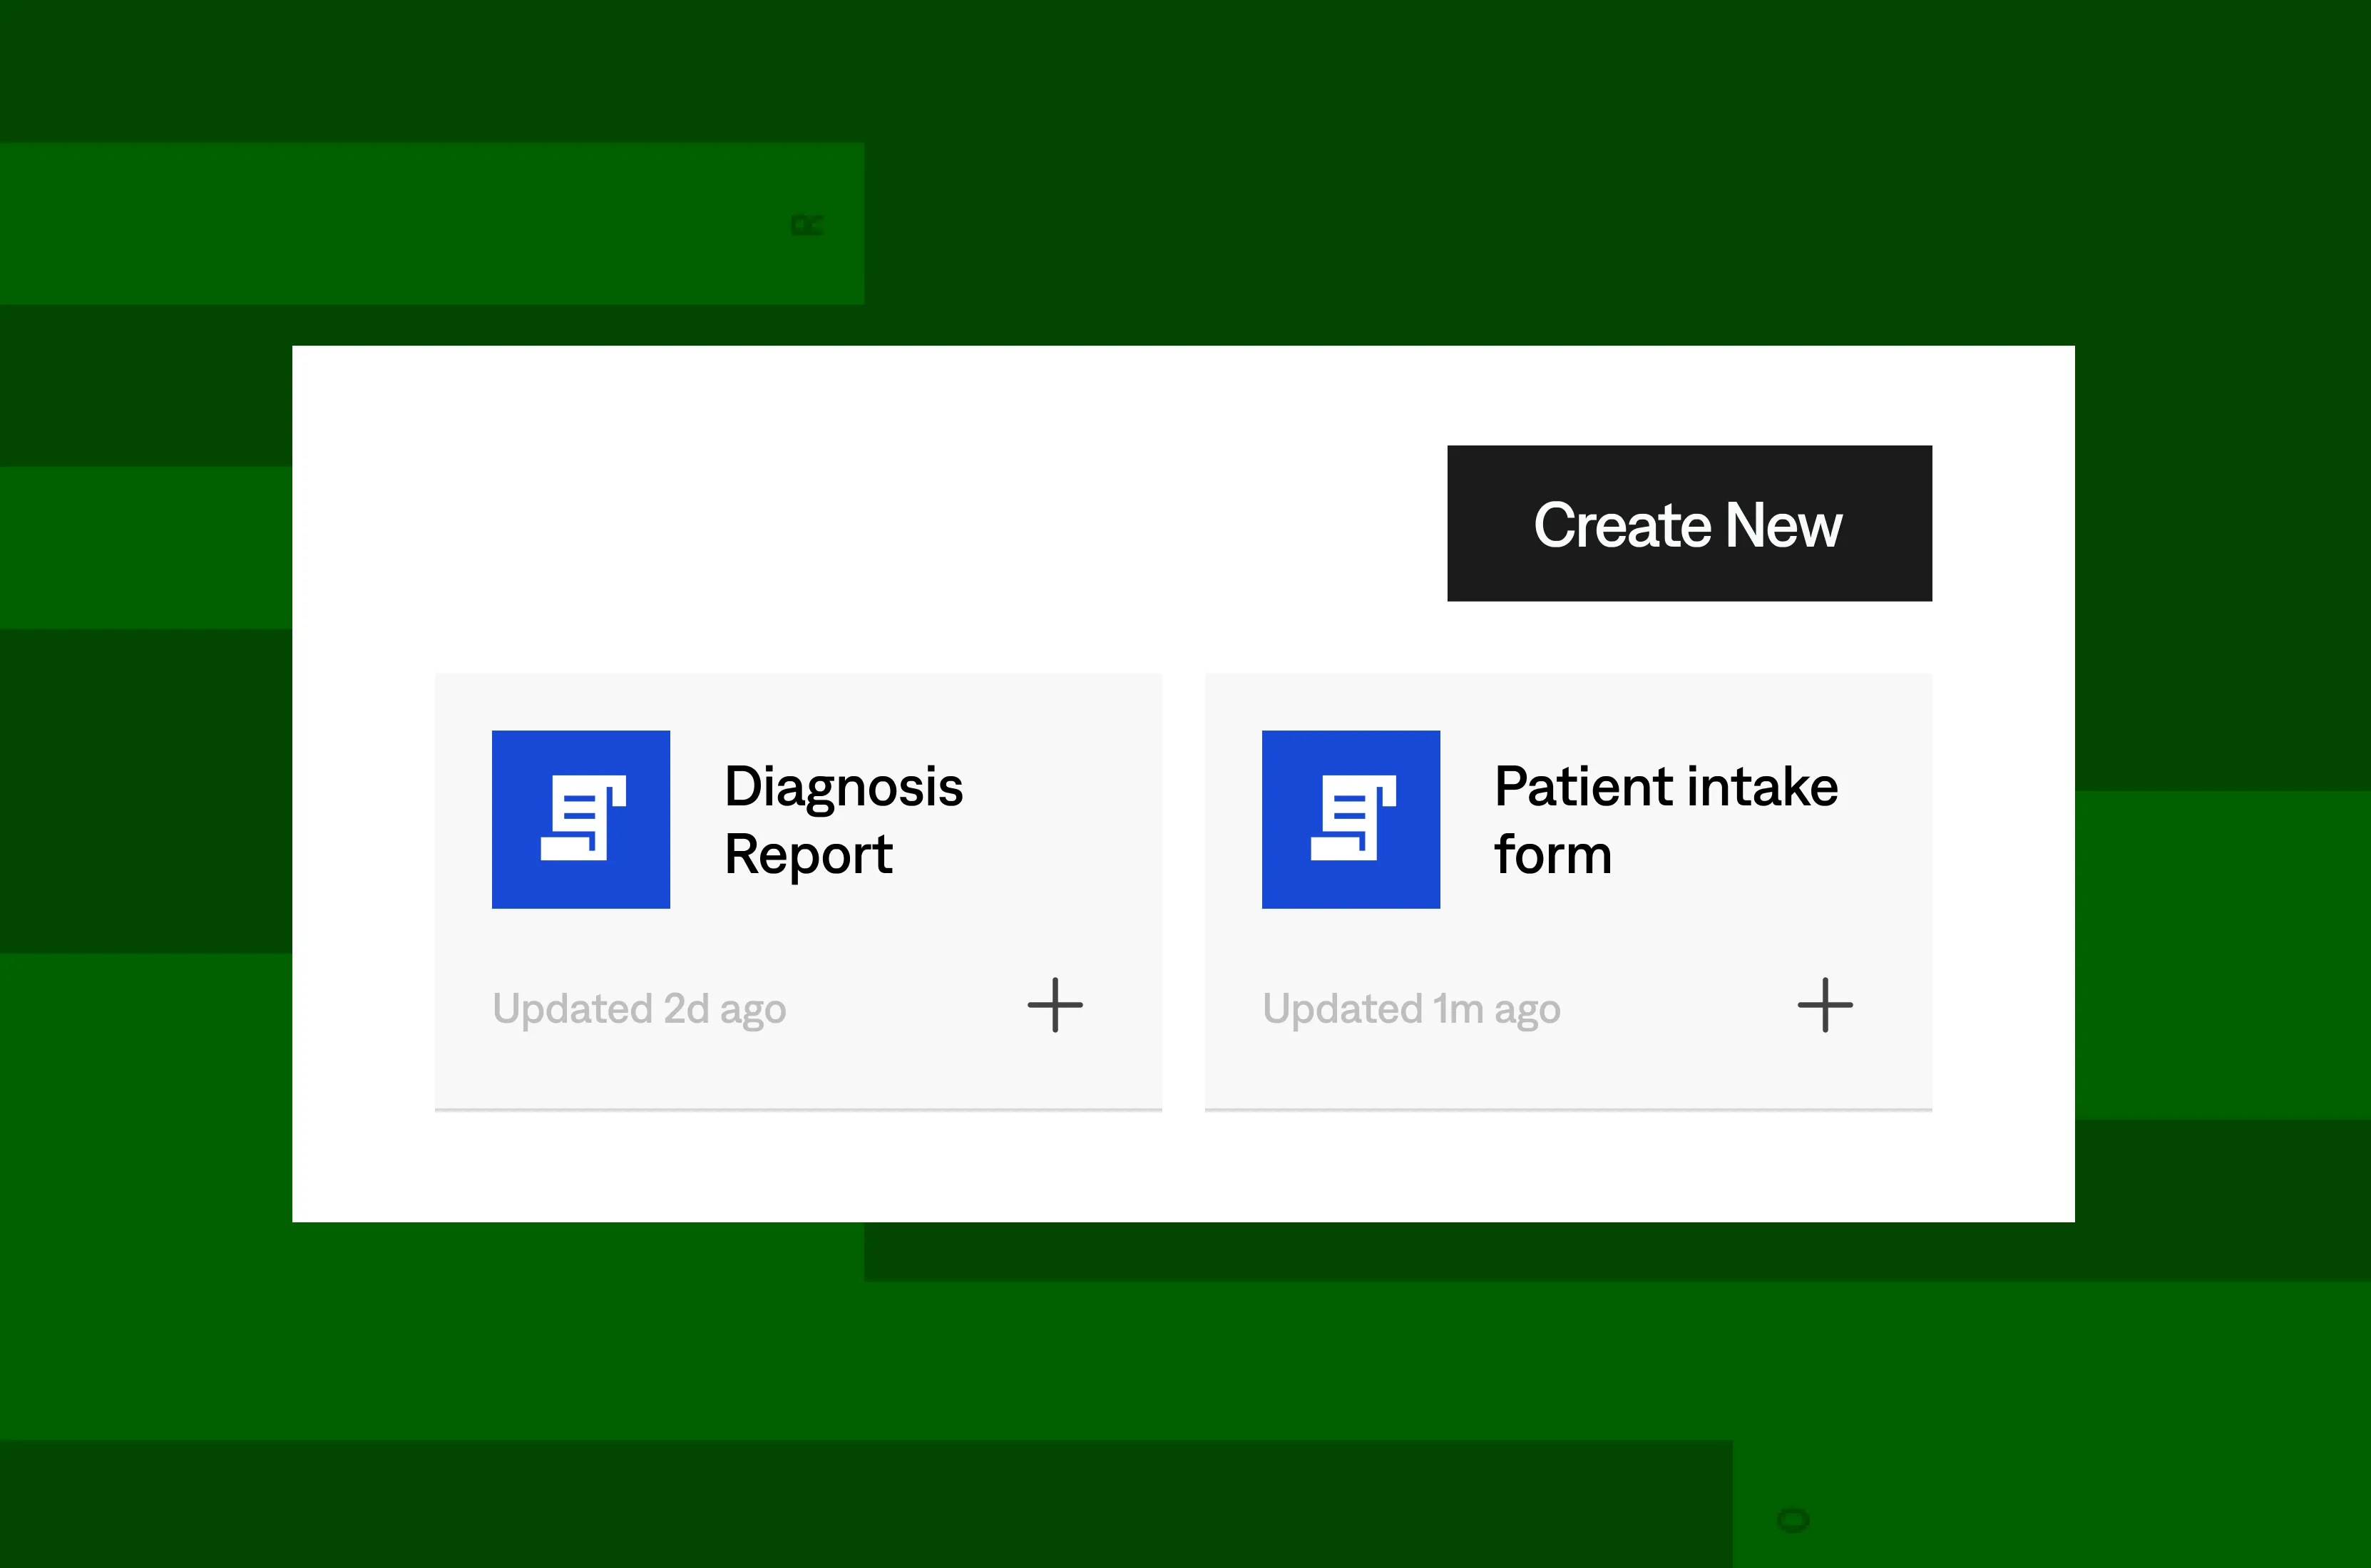This screenshot has width=2371, height=1568.
Task: Click the bottom border of Diagnosis Report card
Action: (797, 1109)
